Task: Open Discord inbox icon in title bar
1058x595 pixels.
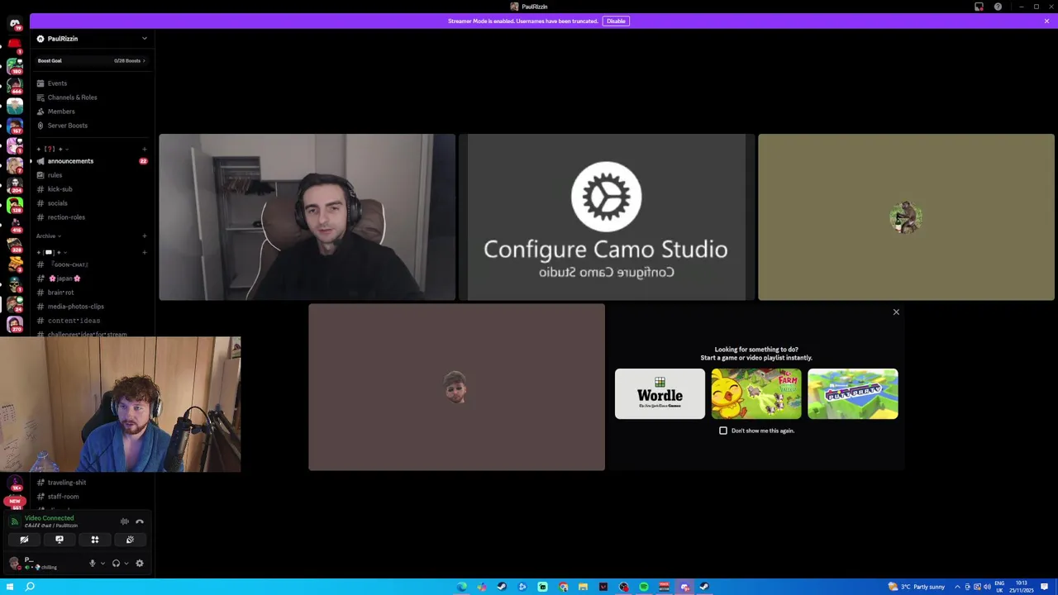Action: (x=979, y=7)
